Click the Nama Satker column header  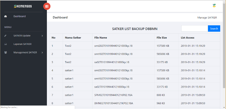(73, 38)
